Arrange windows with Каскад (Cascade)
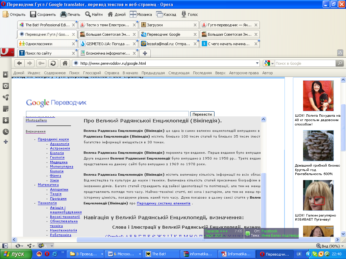This screenshot has width=346, height=259. click(166, 15)
